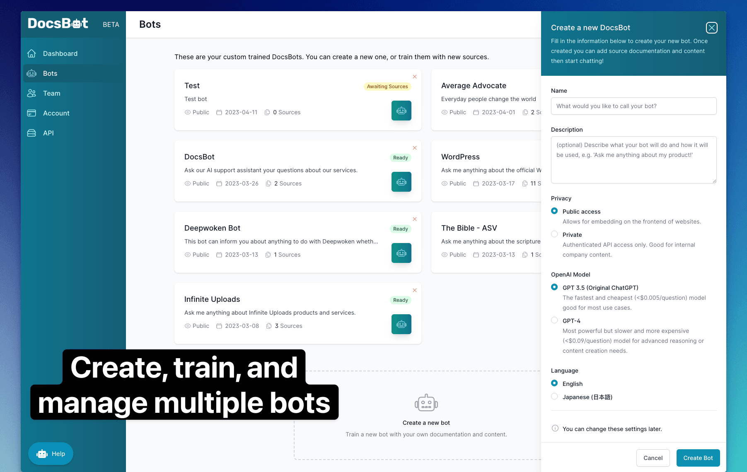
Task: Click the robot icon for Create a new bot
Action: click(x=426, y=403)
